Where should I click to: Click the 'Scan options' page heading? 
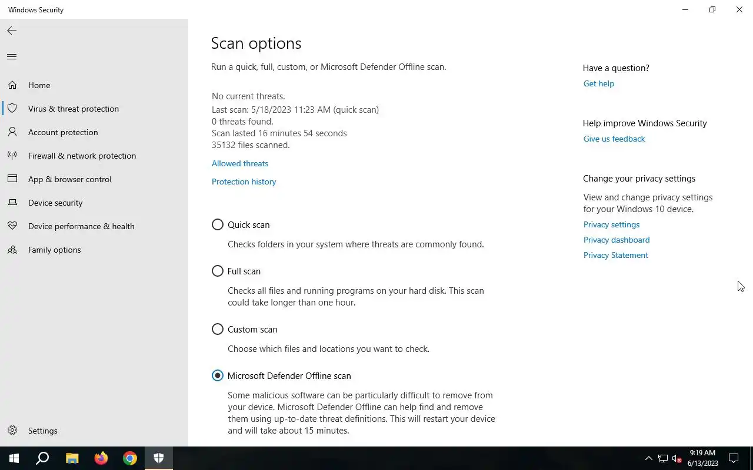pyautogui.click(x=256, y=43)
